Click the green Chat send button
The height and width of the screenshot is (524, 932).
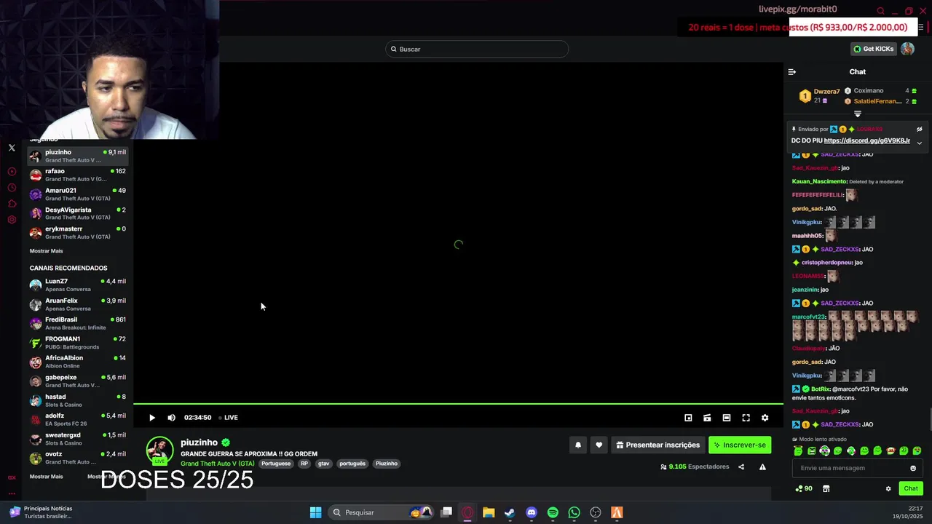coord(911,488)
